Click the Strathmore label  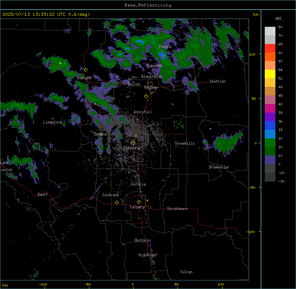click(x=177, y=209)
